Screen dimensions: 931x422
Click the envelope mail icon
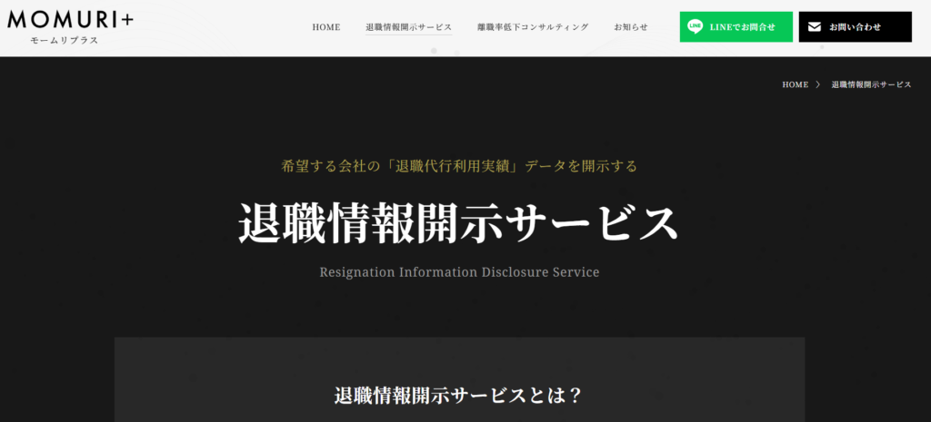pos(815,26)
